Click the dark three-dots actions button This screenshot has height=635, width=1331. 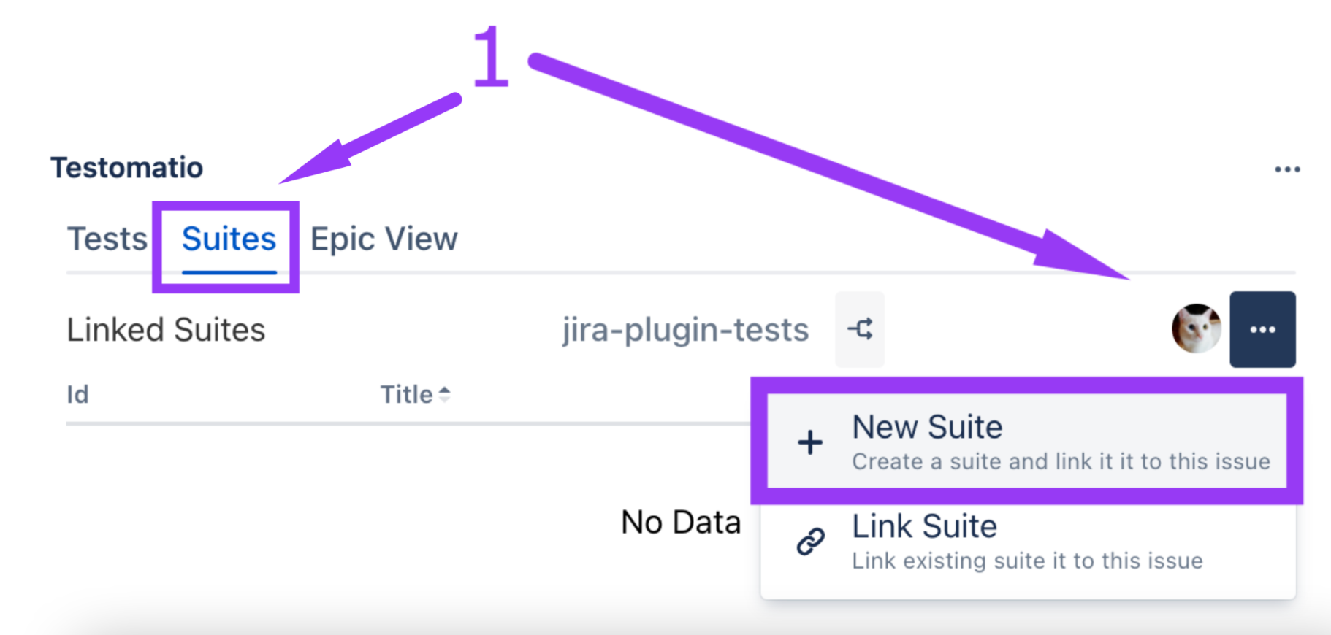(1262, 329)
